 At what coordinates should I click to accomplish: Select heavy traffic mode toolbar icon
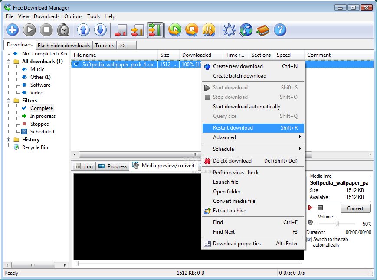click(155, 30)
